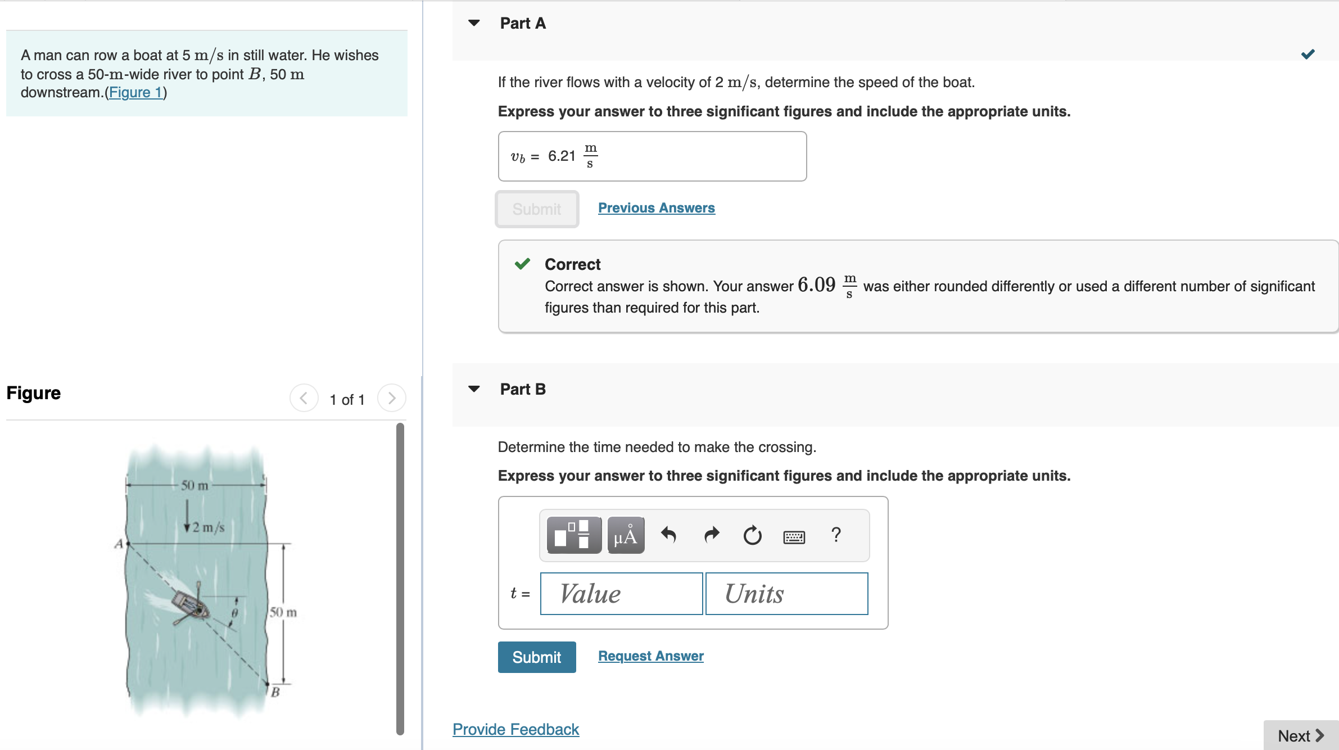Open equation editor help with question mark
Image resolution: width=1339 pixels, height=750 pixels.
tap(836, 535)
